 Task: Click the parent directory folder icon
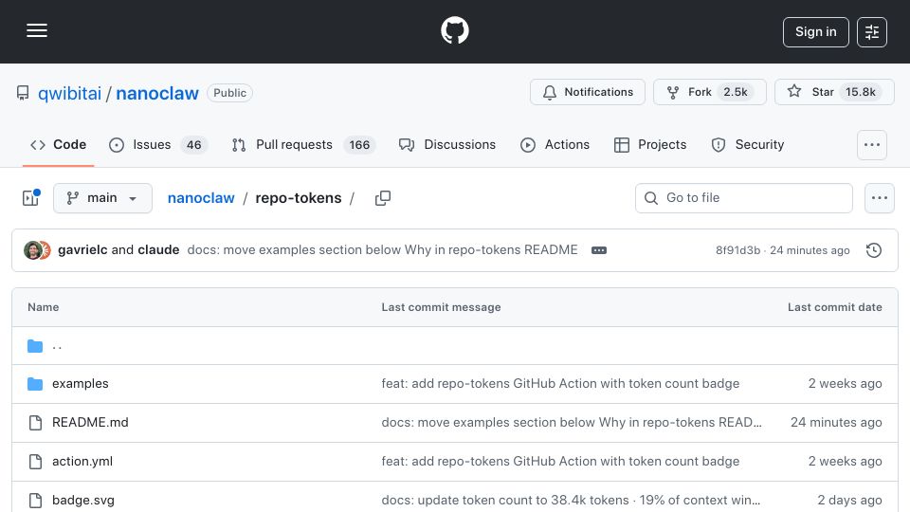tap(35, 347)
